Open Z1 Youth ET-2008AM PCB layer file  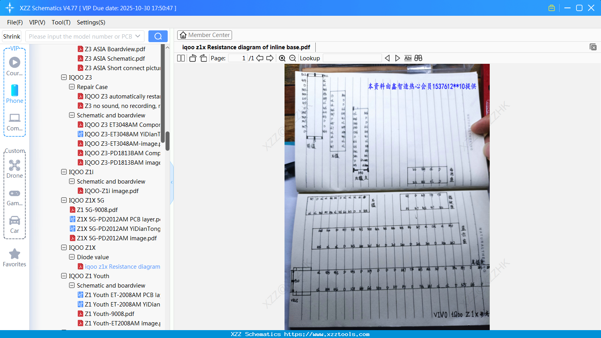(x=119, y=295)
